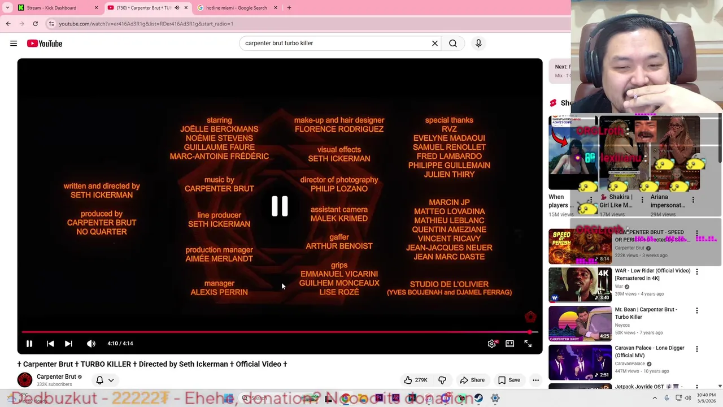
Task: Mute the video volume
Action: [x=91, y=344]
